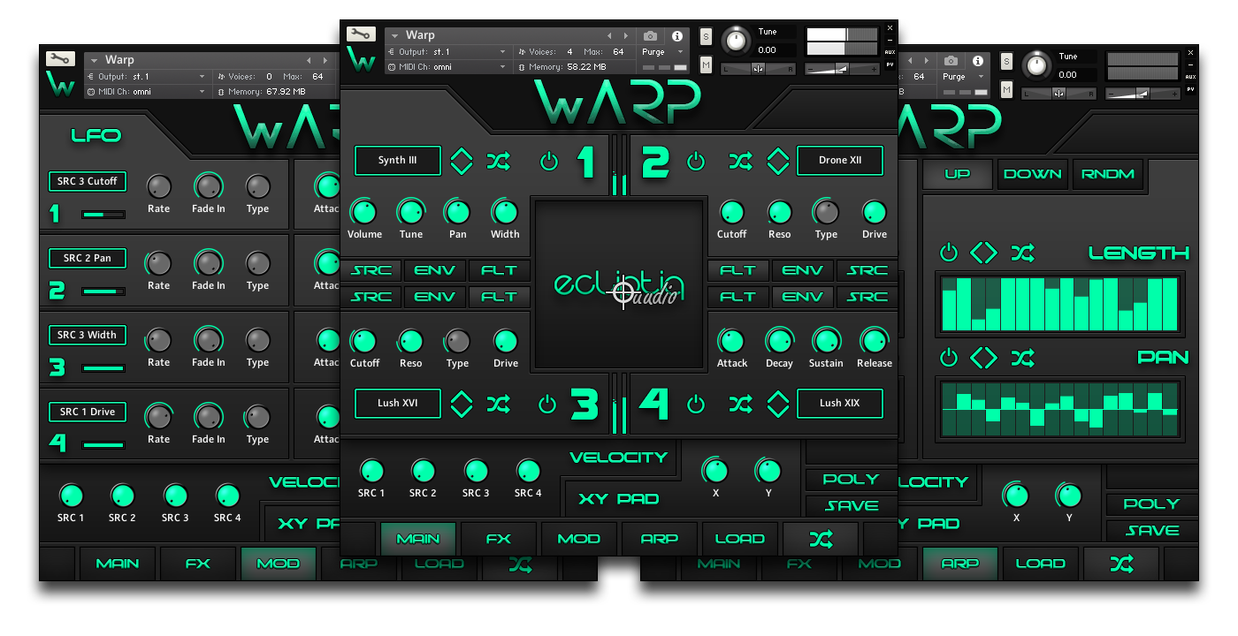Screen dimensions: 1238x636
Task: Click the LENGTH step sequencer bars
Action: pyautogui.click(x=1060, y=303)
